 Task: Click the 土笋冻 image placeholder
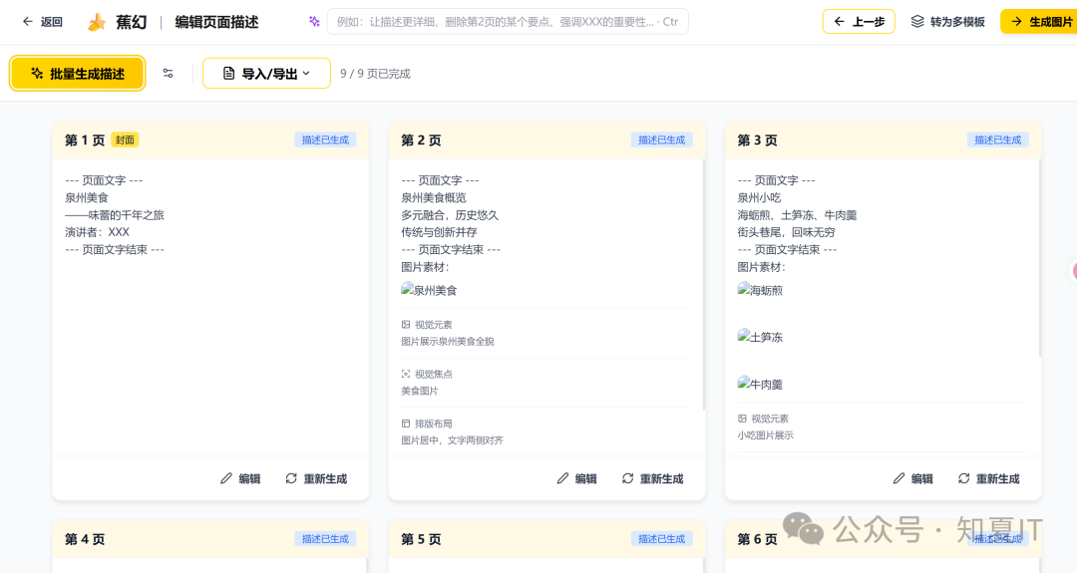(x=760, y=337)
